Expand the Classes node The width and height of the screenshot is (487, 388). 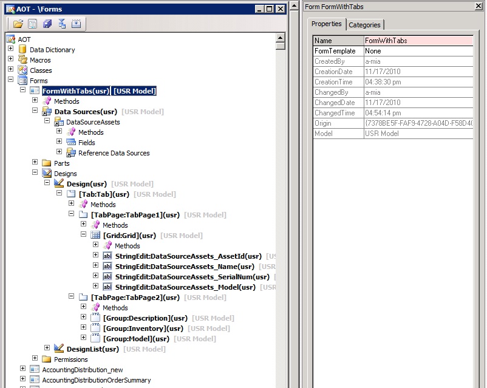pos(10,69)
